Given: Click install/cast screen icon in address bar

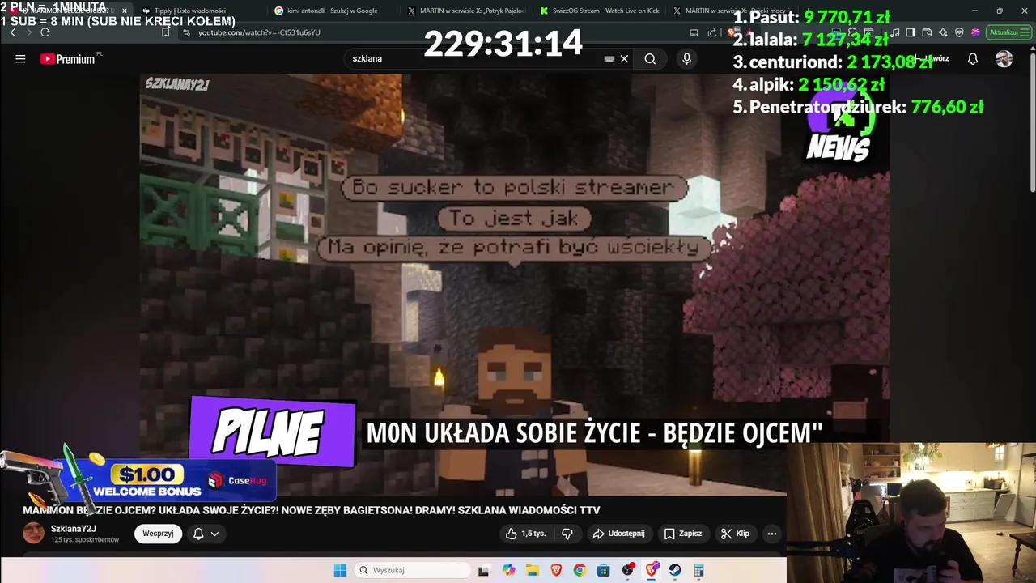Looking at the screenshot, I should [x=694, y=32].
